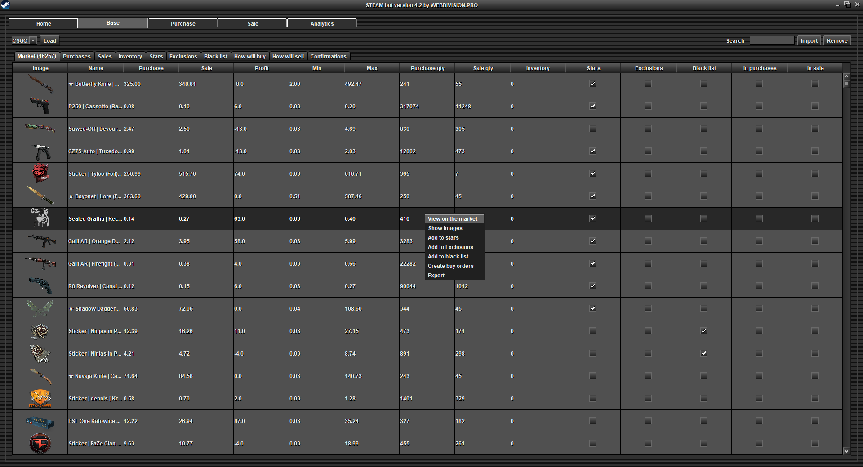
Task: Select 'Add to black list' in context menu
Action: (x=448, y=257)
